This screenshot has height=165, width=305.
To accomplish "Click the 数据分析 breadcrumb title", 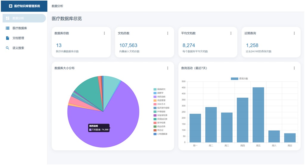I will [x=57, y=6].
